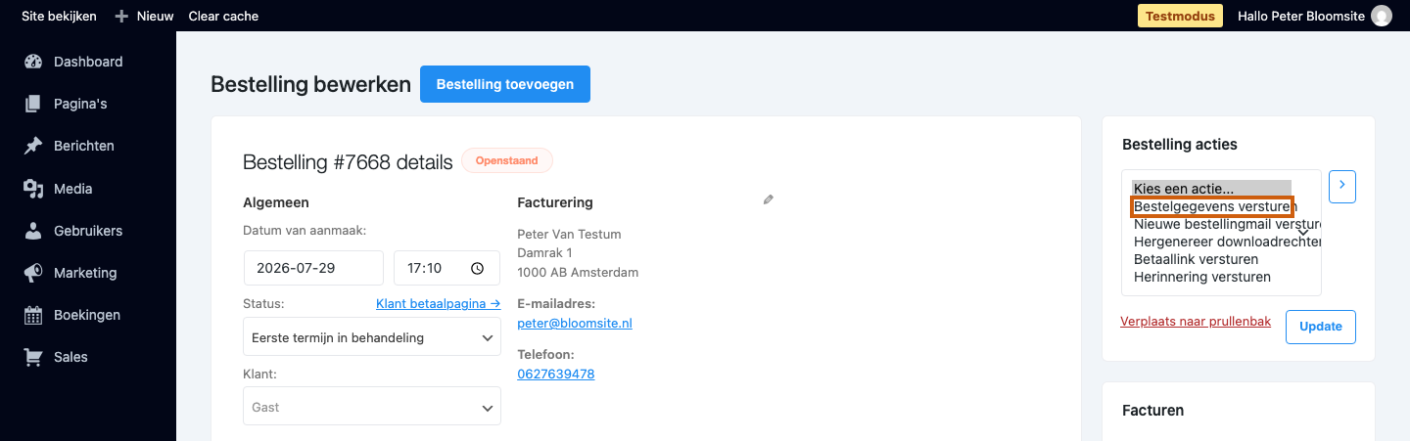Choose 'Herinnering versturen' action
This screenshot has height=441, width=1410.
[1202, 277]
